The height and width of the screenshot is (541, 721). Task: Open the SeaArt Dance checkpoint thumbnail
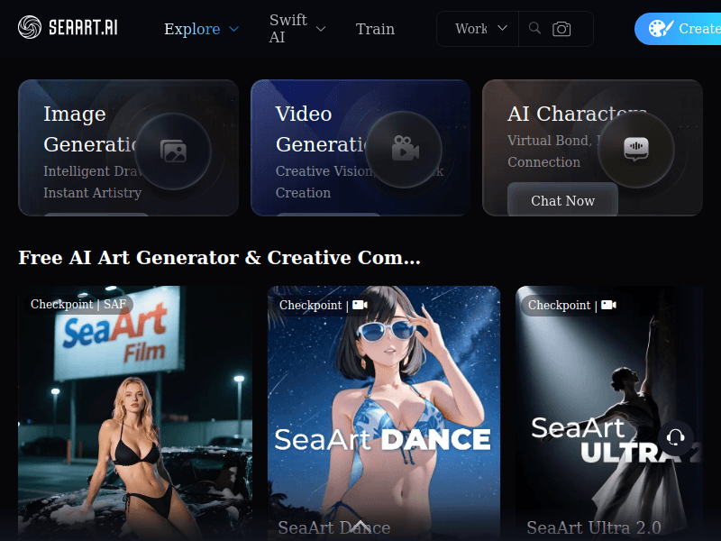384,413
